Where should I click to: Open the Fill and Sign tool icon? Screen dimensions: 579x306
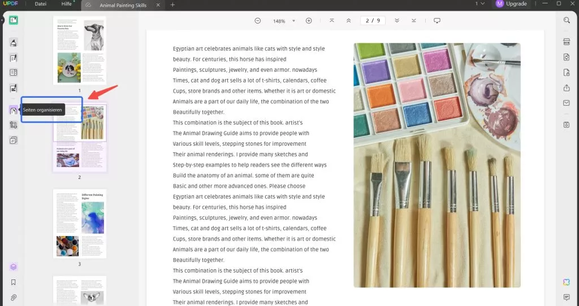point(14,88)
